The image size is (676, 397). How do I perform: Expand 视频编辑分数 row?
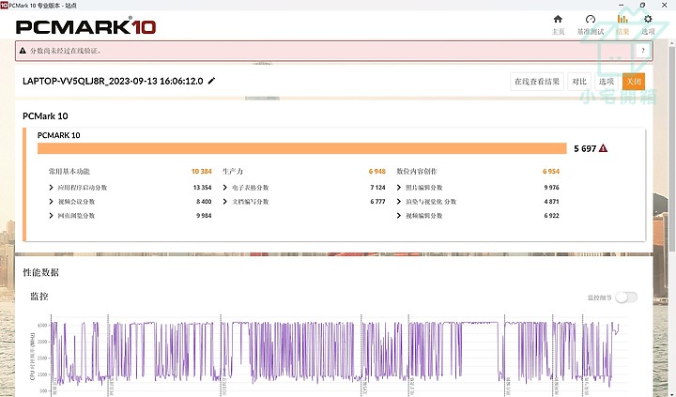(x=399, y=216)
